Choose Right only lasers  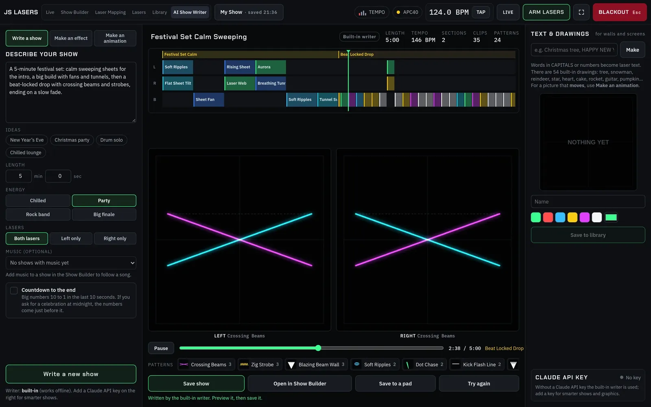click(115, 239)
